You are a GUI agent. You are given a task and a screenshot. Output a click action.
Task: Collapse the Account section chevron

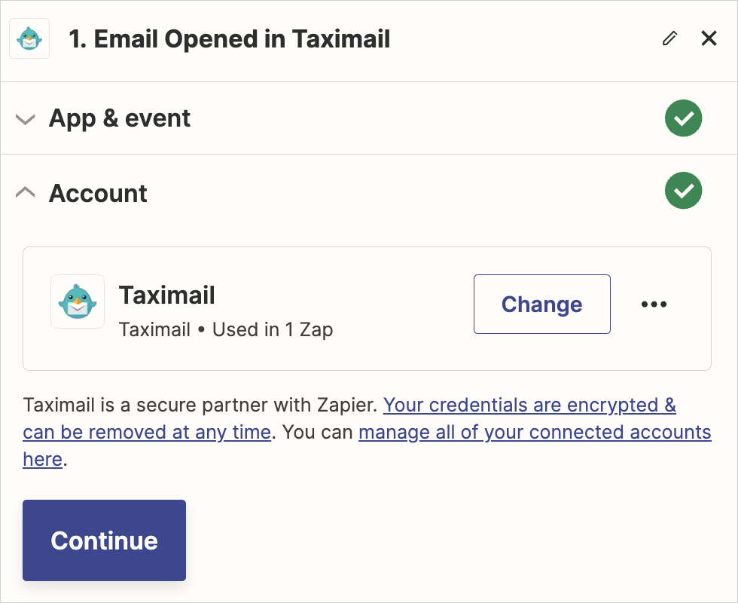pos(26,193)
